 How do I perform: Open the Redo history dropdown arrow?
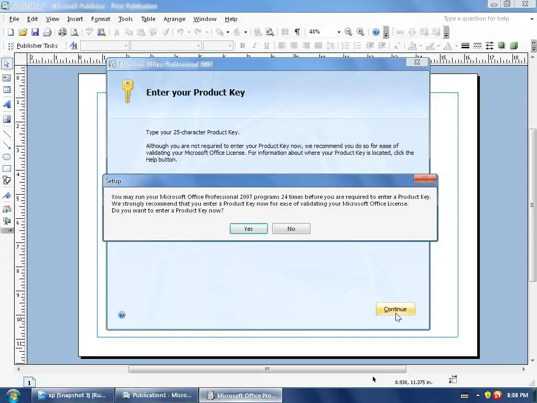(207, 32)
